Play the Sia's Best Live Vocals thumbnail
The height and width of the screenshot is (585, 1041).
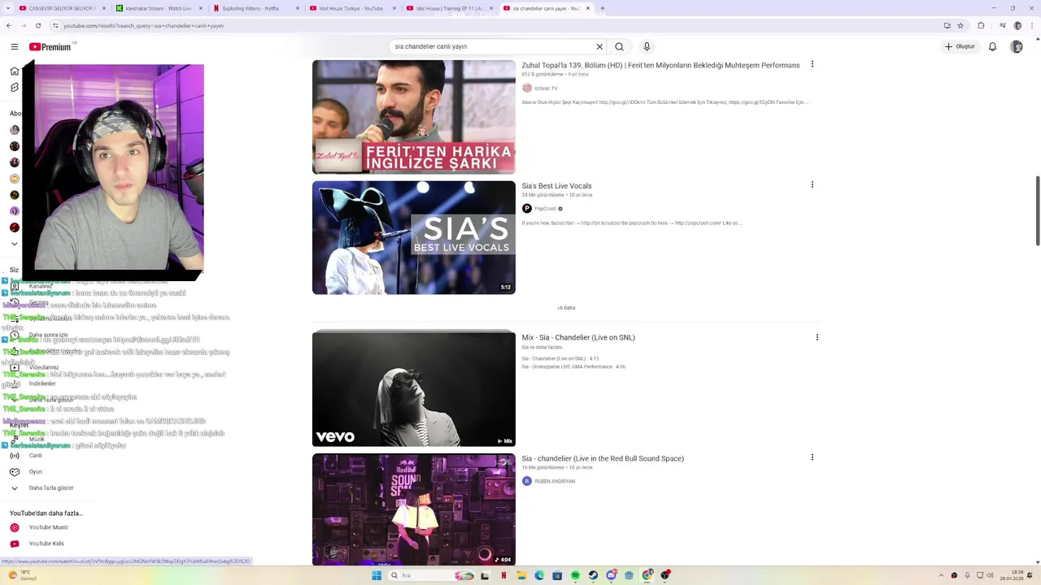pyautogui.click(x=414, y=237)
